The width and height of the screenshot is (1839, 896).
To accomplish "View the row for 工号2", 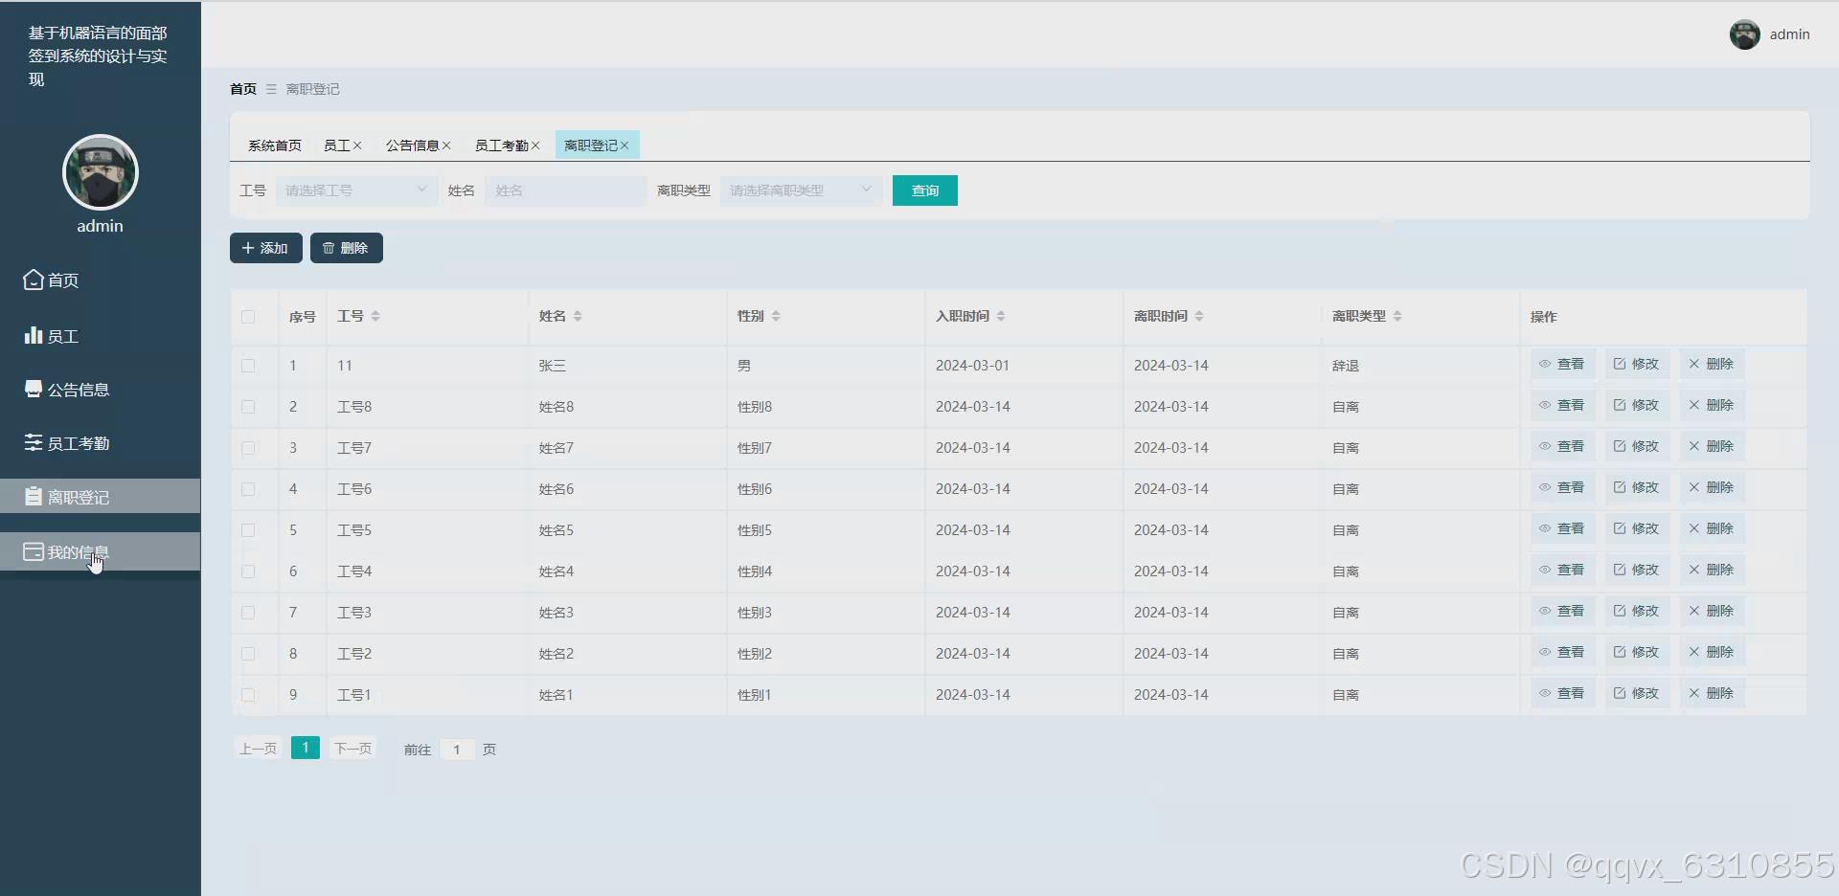I will coord(1562,652).
